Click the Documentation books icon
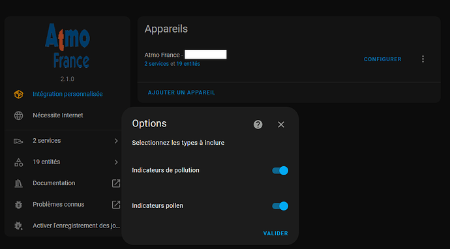The image size is (450, 249). pyautogui.click(x=19, y=184)
